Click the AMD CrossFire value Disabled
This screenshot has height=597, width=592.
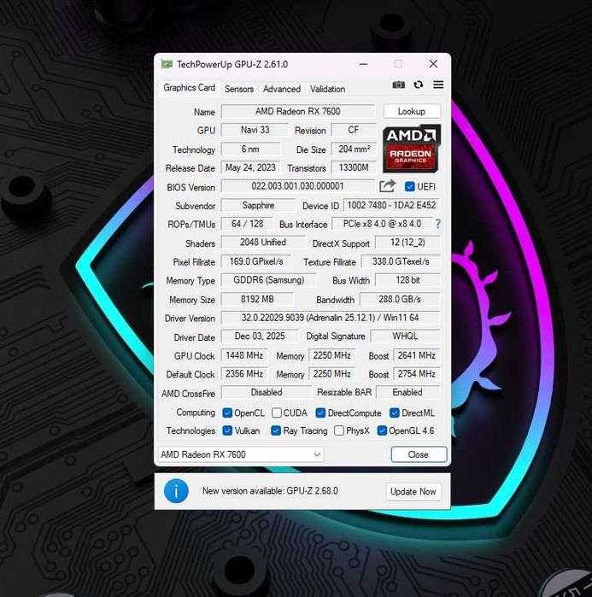point(267,392)
